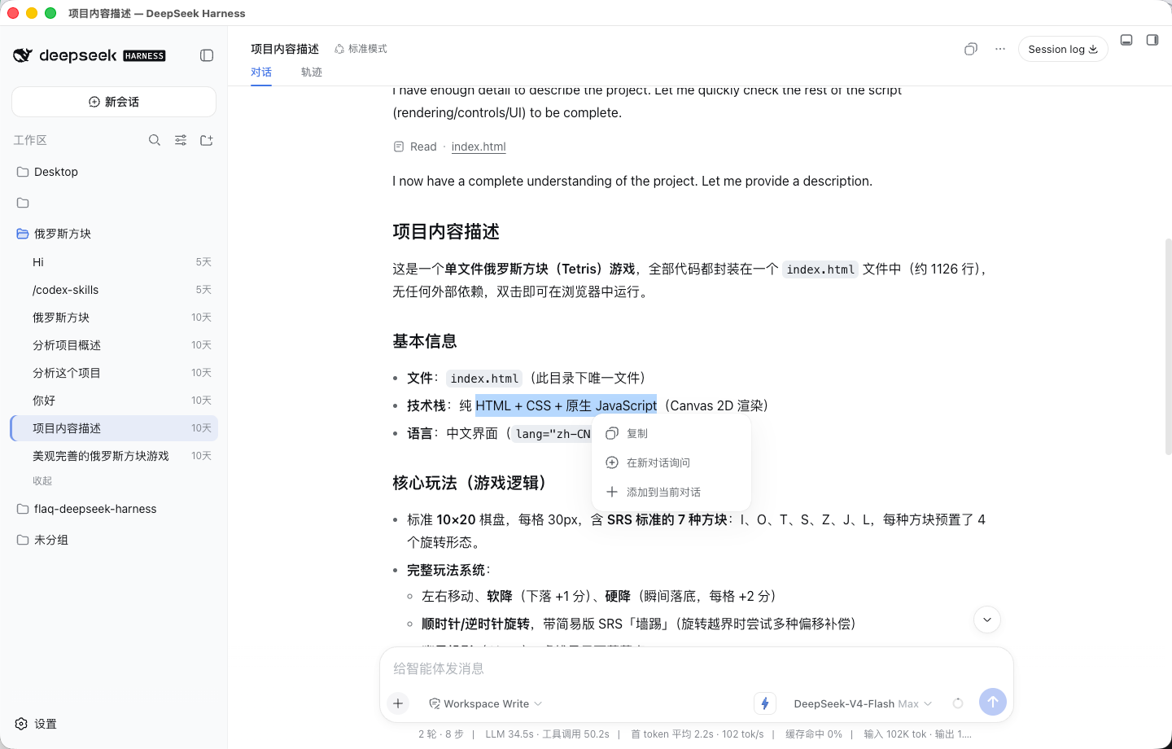1172x749 pixels.
Task: Click the 核心玩法（游戏逻辑）heading
Action: coord(470,483)
